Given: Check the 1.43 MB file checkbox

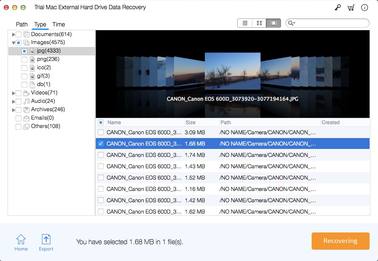Looking at the screenshot, I should pos(101,166).
